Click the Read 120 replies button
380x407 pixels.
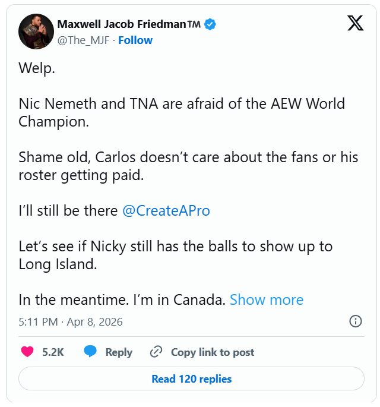point(191,378)
